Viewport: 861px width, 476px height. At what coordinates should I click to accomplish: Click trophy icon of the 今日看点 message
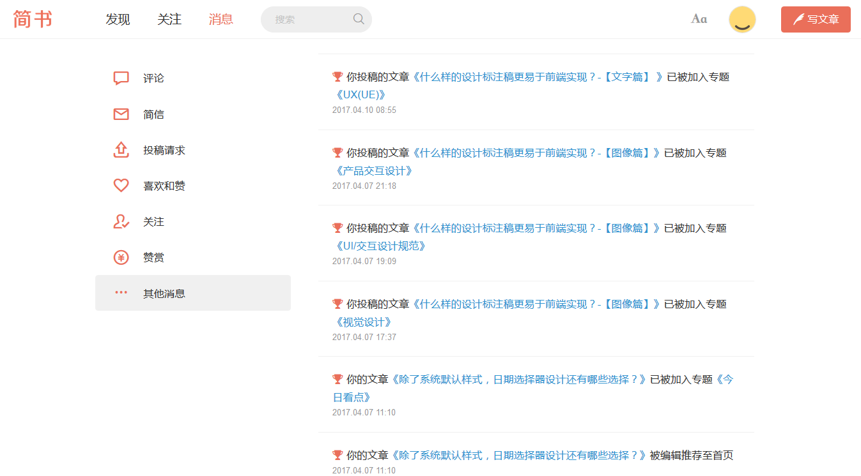pyautogui.click(x=337, y=379)
